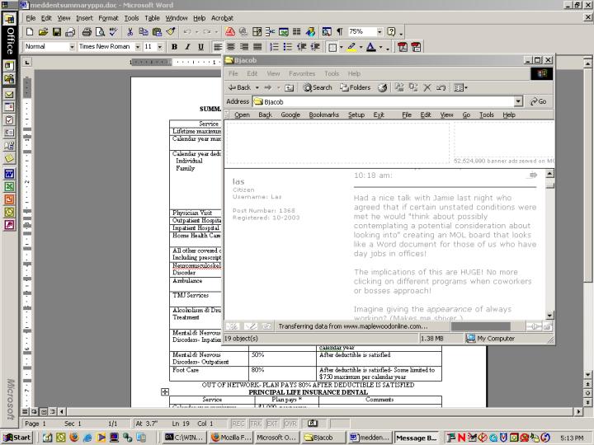This screenshot has height=445, width=594.
Task: Click Delete X icon in Bjacob toolbar
Action: [x=427, y=88]
